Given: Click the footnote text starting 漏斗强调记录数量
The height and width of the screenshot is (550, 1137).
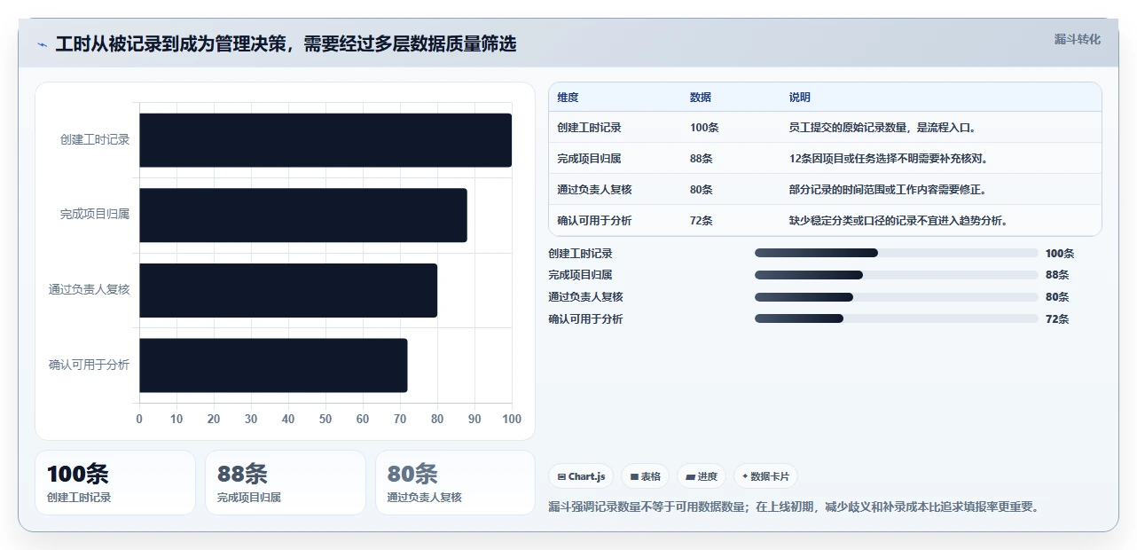Looking at the screenshot, I should [x=794, y=507].
